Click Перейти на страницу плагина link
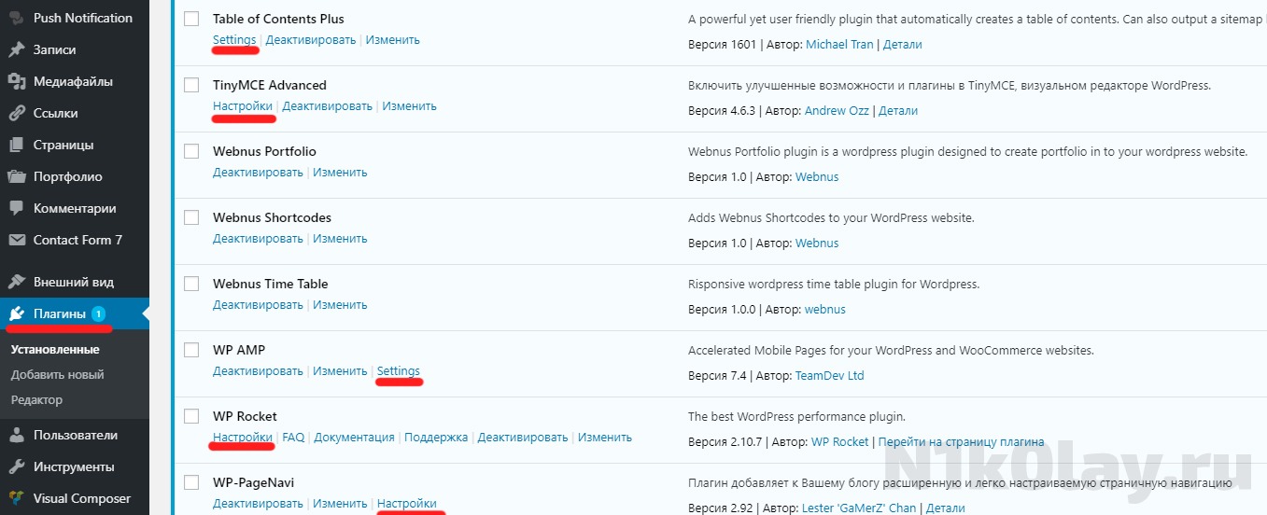The height and width of the screenshot is (515, 1267). (961, 442)
